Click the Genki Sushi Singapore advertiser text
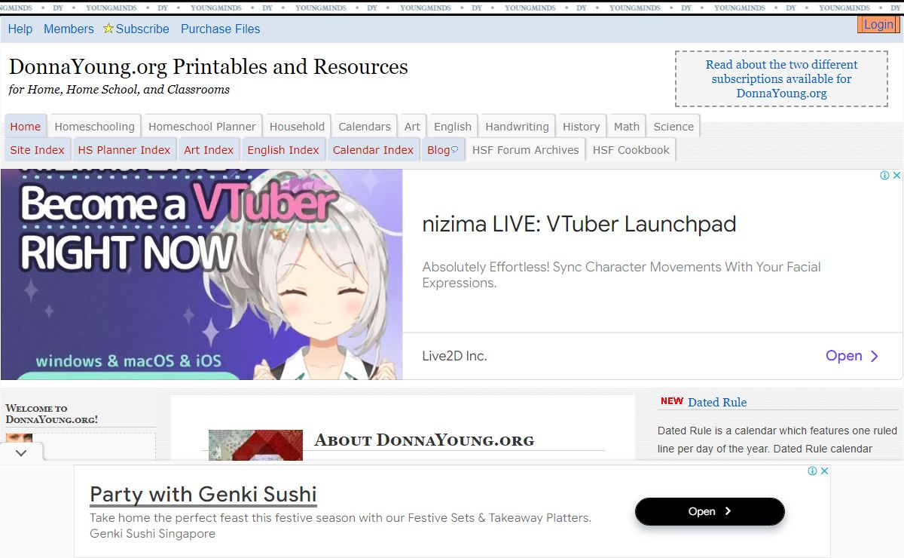The image size is (904, 558). pyautogui.click(x=152, y=534)
